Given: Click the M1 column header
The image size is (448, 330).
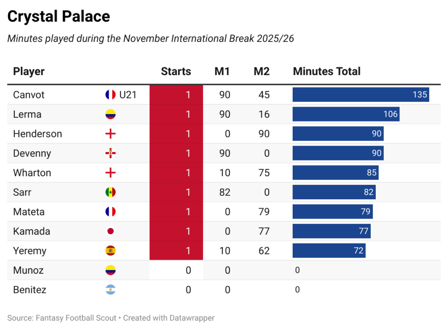Looking at the screenshot, I should tap(222, 72).
